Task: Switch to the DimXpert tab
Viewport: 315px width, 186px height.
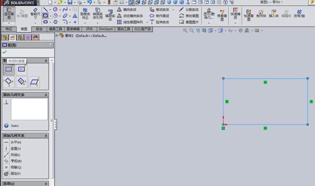Action: [x=106, y=29]
